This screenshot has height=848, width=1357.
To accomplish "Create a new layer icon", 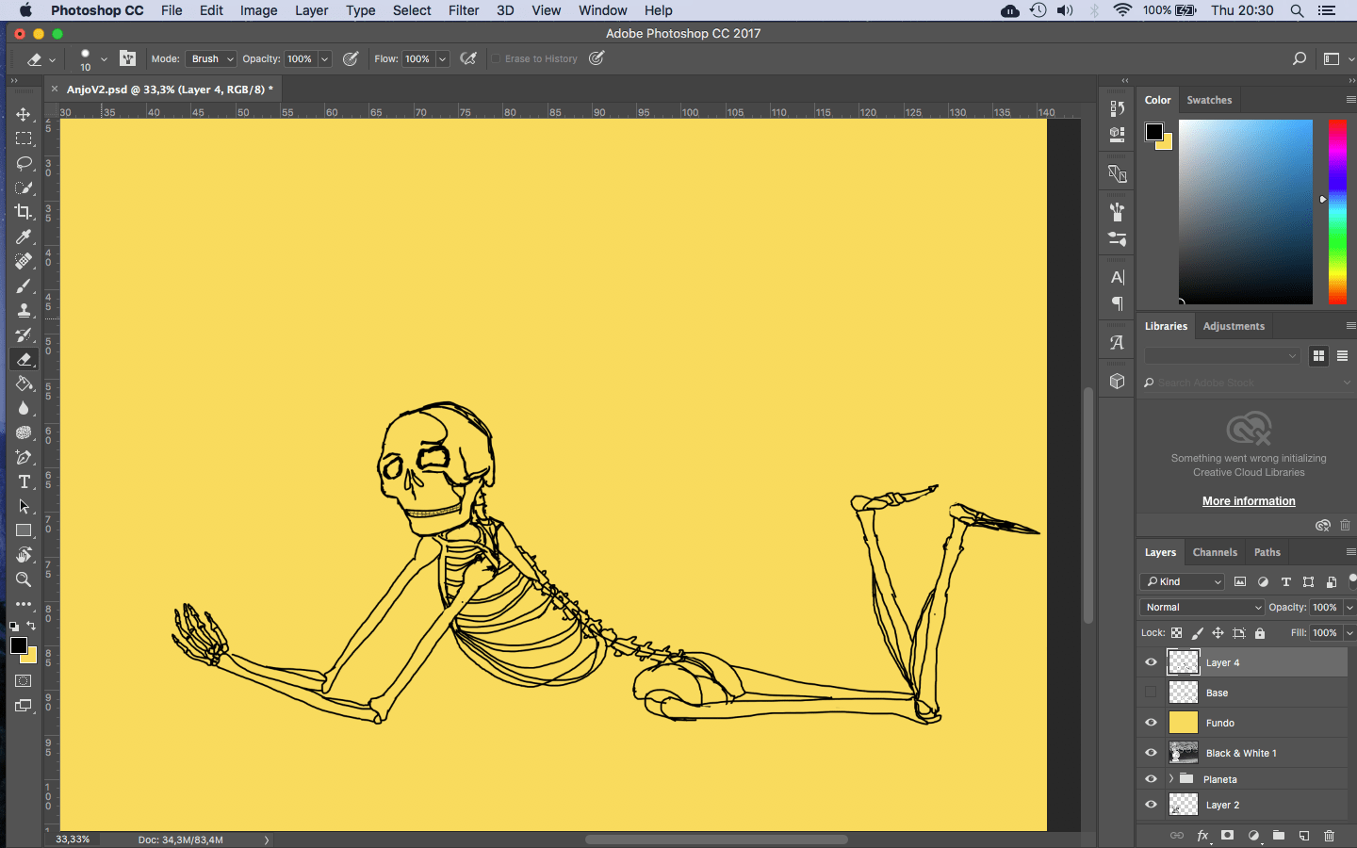I will [x=1304, y=836].
